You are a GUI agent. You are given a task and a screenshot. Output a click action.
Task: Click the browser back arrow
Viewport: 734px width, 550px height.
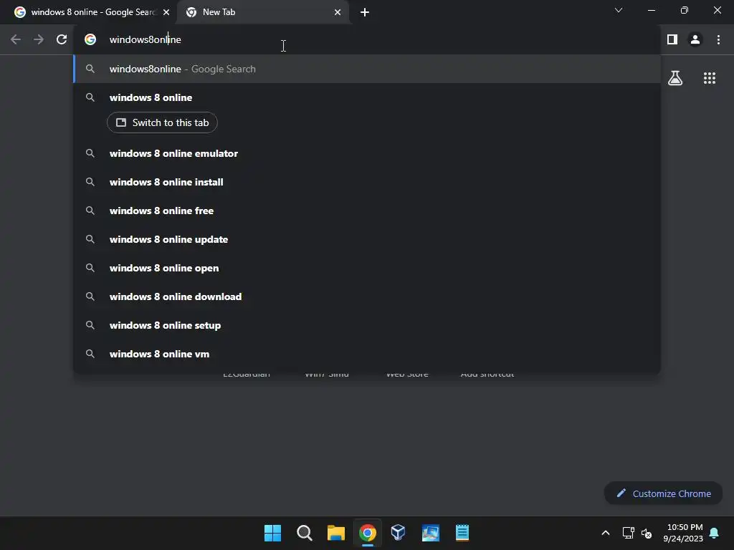16,40
